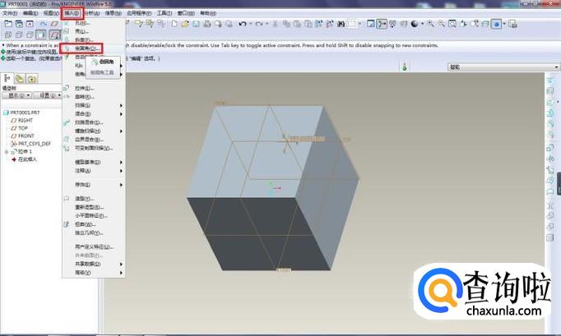Click the 显示 button in model tree
This screenshot has width=561, height=336.
[16, 94]
